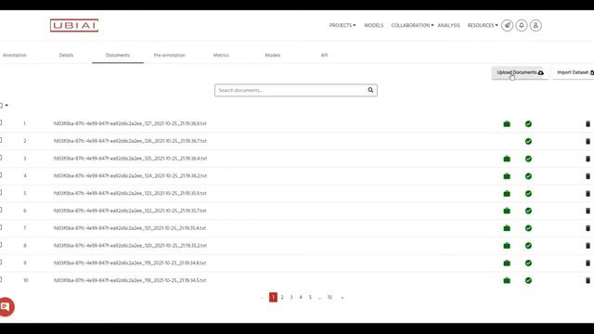Open the notifications bell
The image size is (594, 334).
[x=522, y=25]
